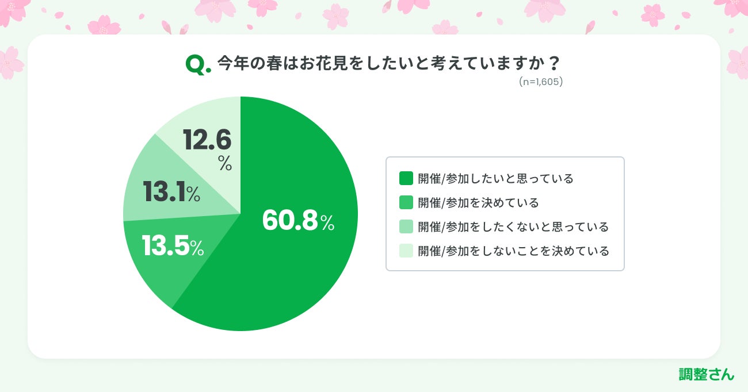Select the swatch for 開催/参加をしないことを決めている
The height and width of the screenshot is (392, 748).
click(406, 251)
